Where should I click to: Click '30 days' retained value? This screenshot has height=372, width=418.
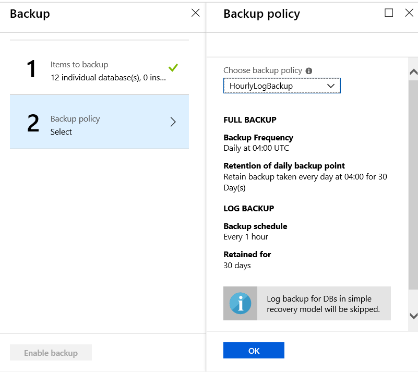click(237, 266)
